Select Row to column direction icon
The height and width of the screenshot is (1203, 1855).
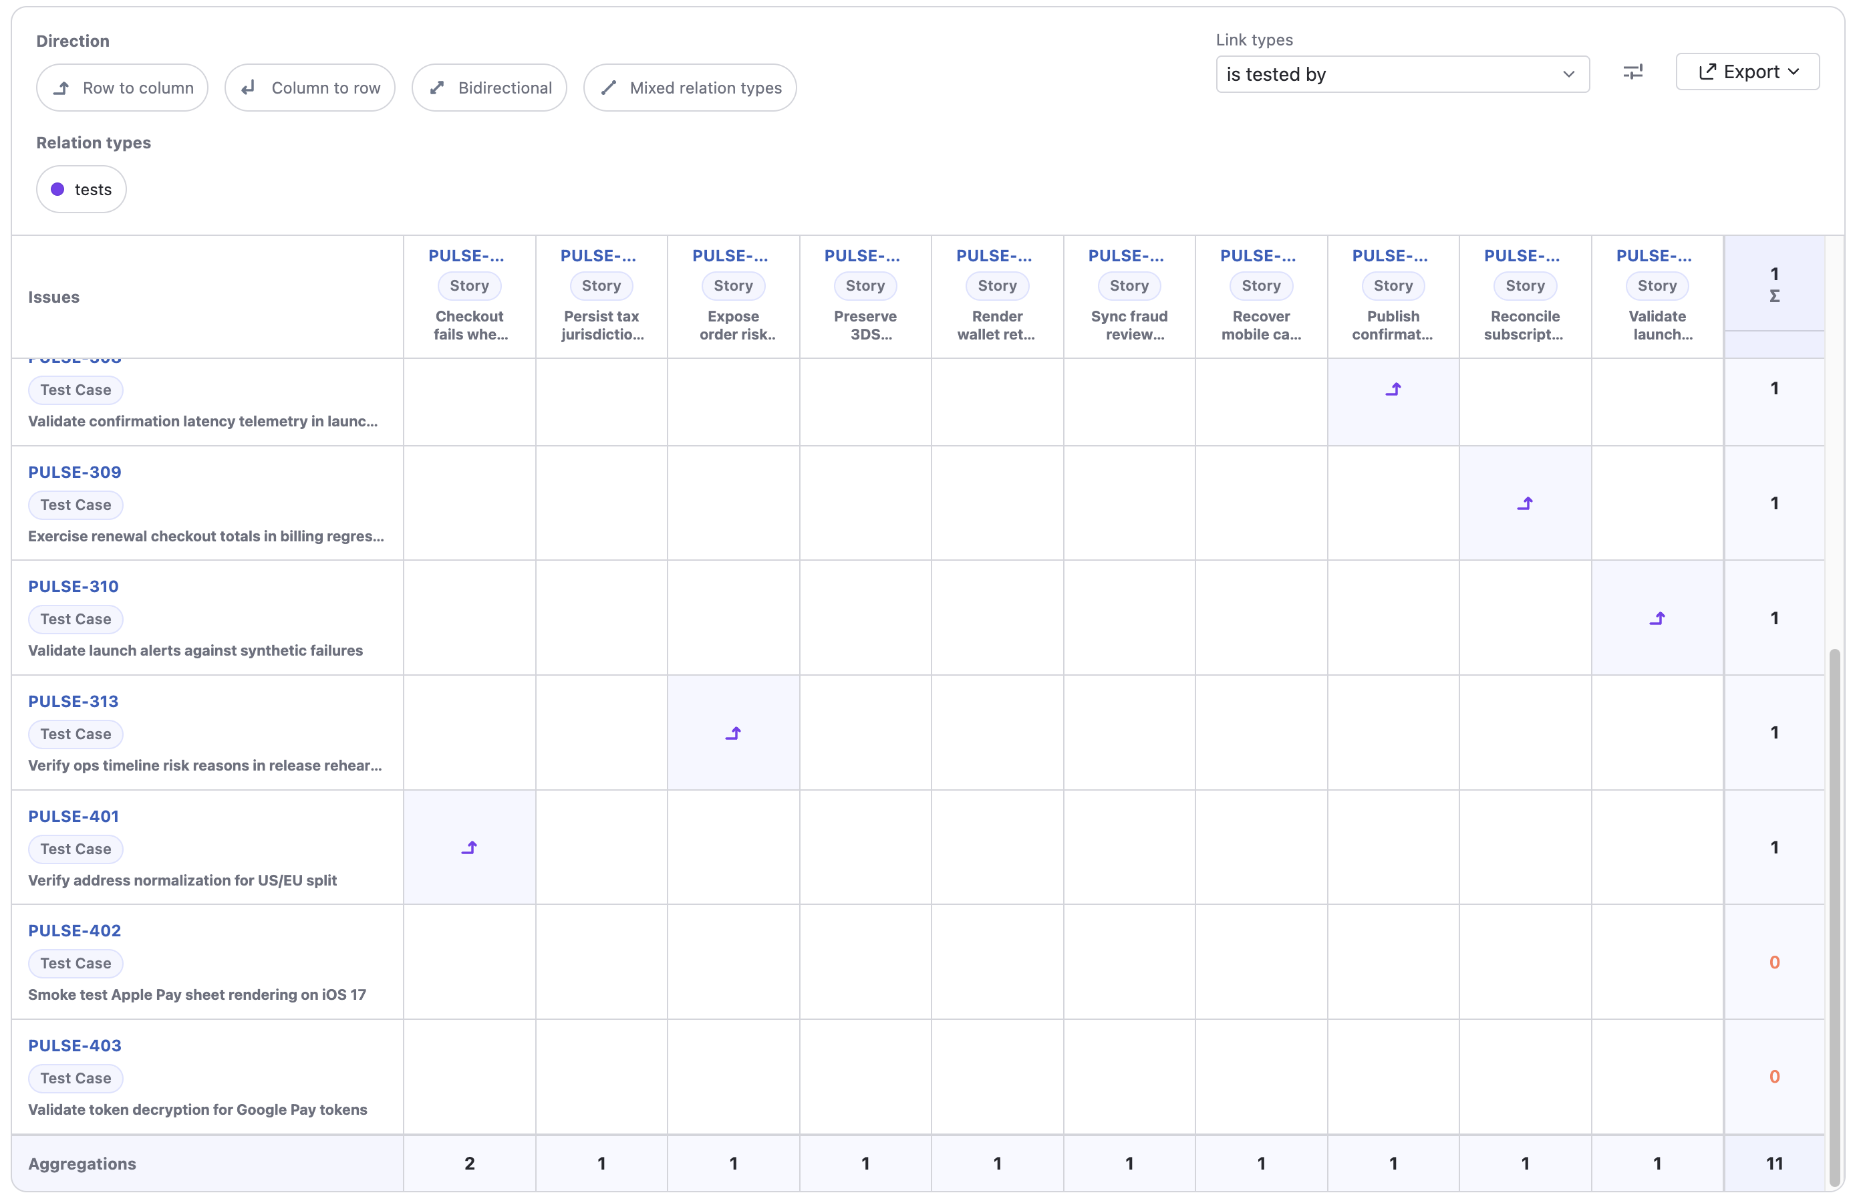tap(61, 88)
